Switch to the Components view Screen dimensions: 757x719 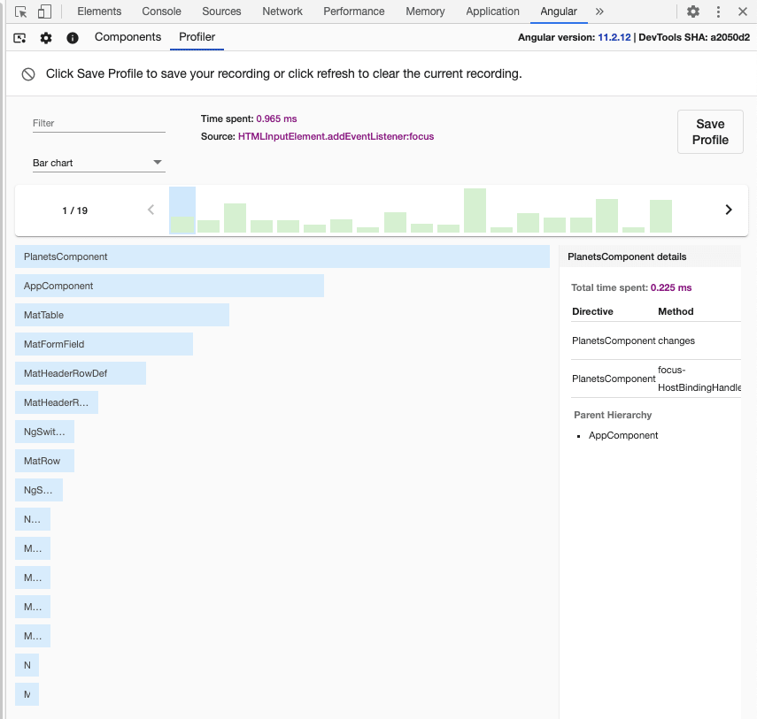(127, 37)
